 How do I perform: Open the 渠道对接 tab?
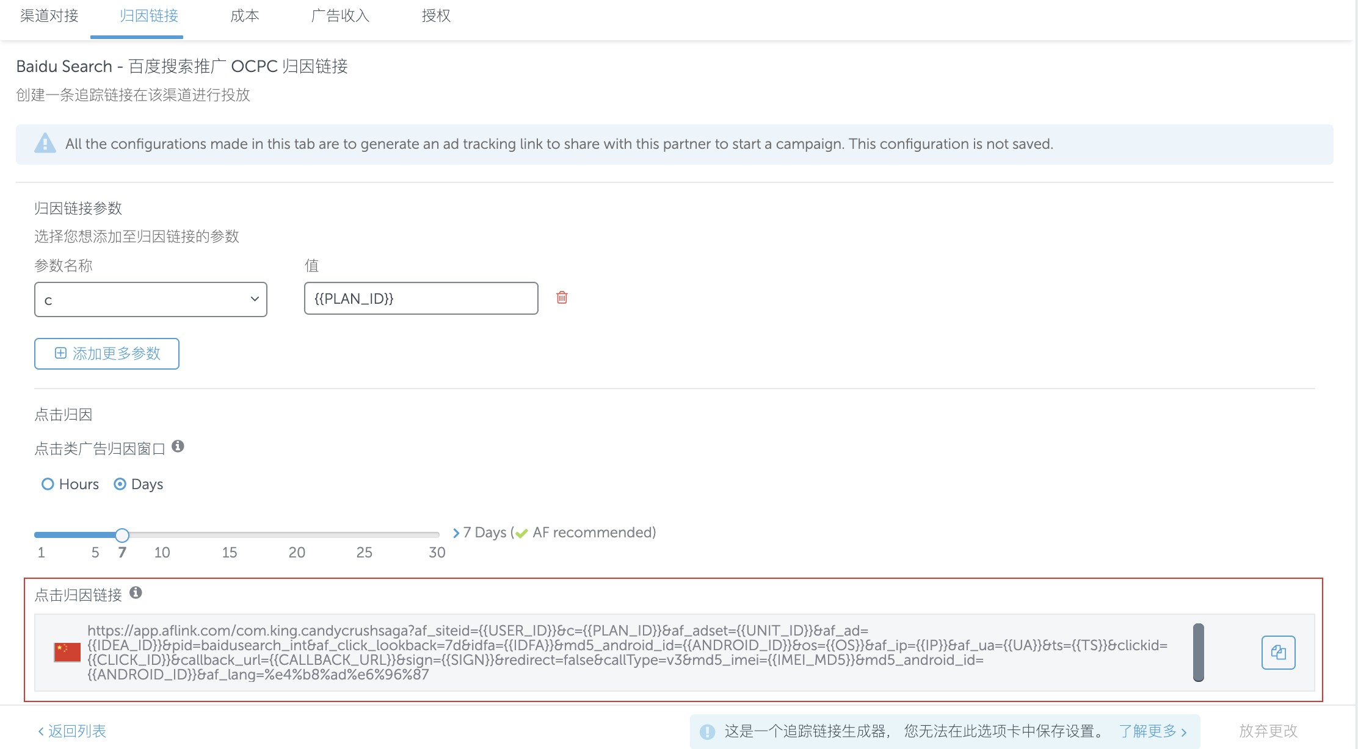tap(49, 16)
